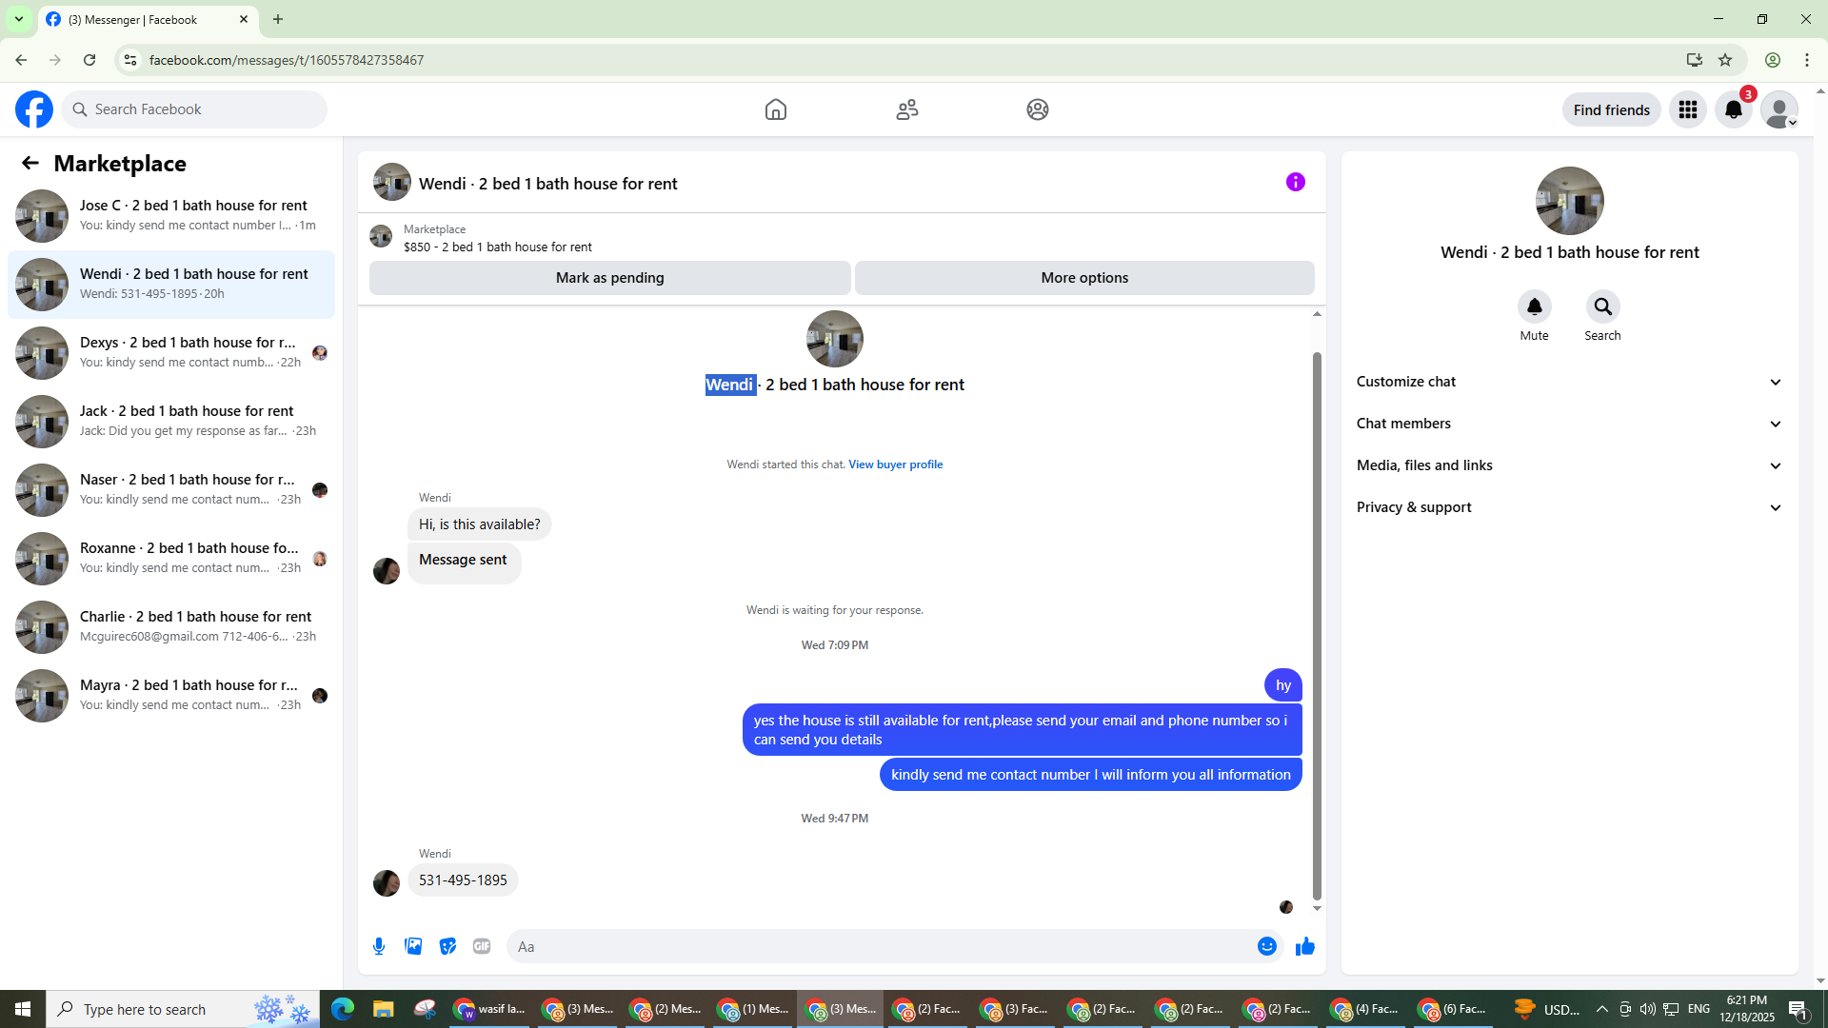The height and width of the screenshot is (1028, 1828).
Task: Open Windows Start menu
Action: pyautogui.click(x=23, y=1009)
